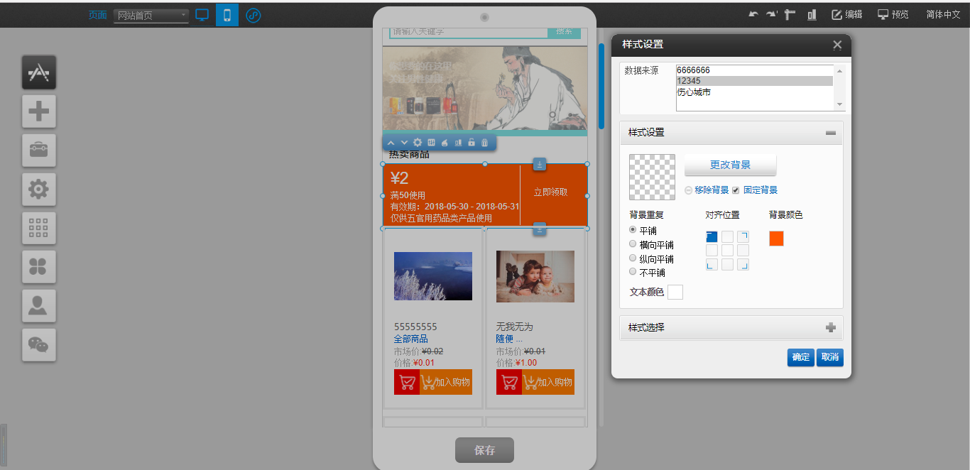Open the 网站首页 page dropdown
This screenshot has width=970, height=470.
click(x=151, y=16)
